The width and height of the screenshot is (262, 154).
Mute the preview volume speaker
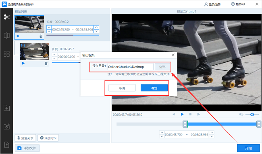(x=241, y=114)
